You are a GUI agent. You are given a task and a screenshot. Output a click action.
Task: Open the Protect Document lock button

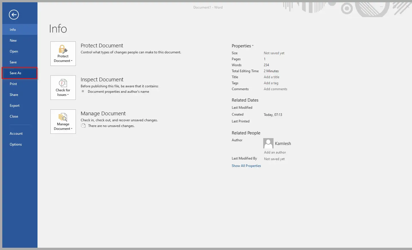[63, 54]
